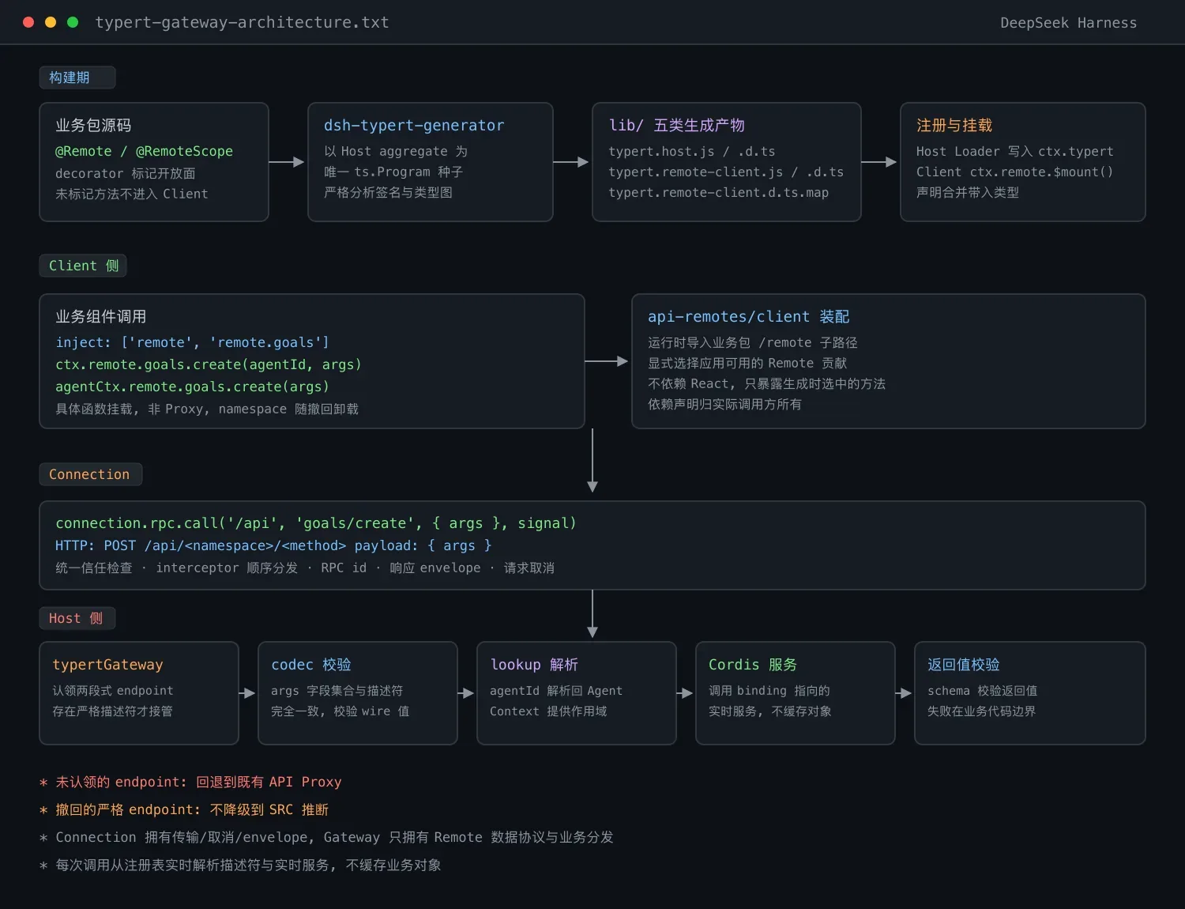
Task: Click the typert-gateway-architecture.txt file title
Action: click(242, 22)
